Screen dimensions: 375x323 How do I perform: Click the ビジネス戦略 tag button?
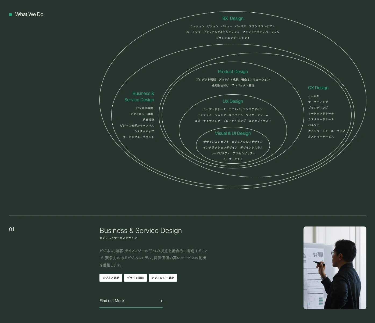(111, 278)
